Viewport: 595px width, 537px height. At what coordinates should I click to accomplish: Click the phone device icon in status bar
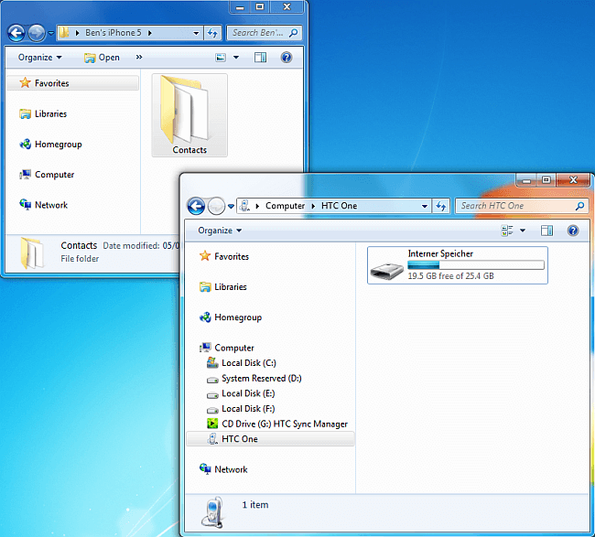click(212, 512)
